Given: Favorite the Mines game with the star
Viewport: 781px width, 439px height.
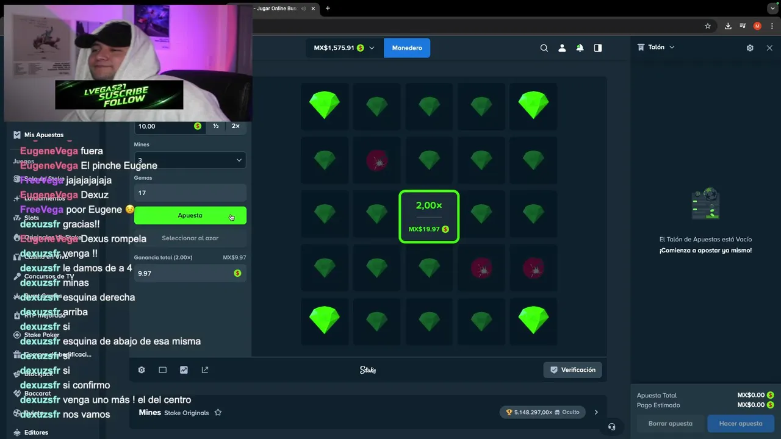Looking at the screenshot, I should (218, 413).
